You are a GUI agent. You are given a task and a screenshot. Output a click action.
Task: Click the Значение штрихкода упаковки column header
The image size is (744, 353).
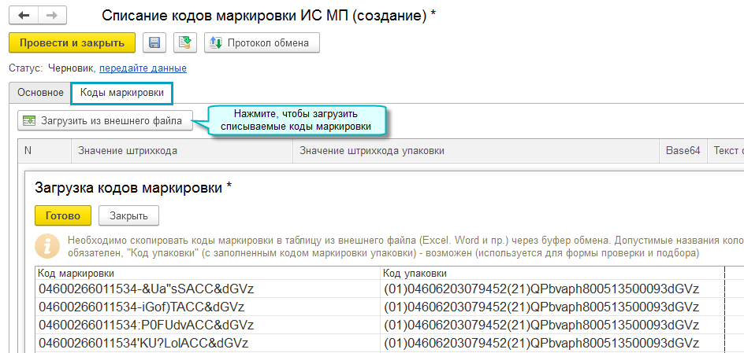coord(371,151)
